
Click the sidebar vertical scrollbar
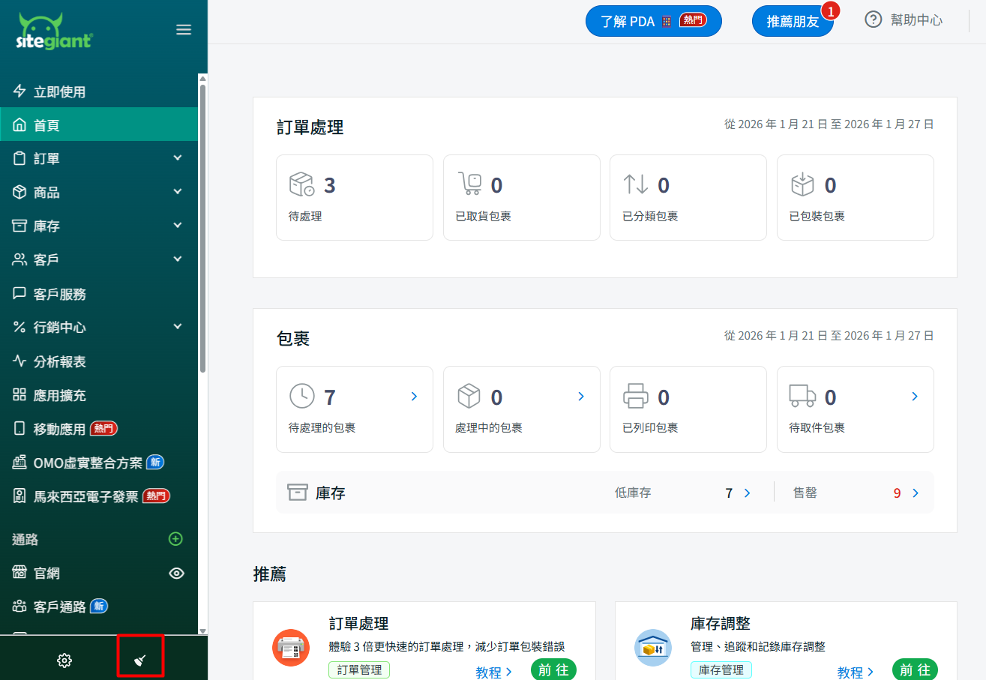click(x=202, y=225)
